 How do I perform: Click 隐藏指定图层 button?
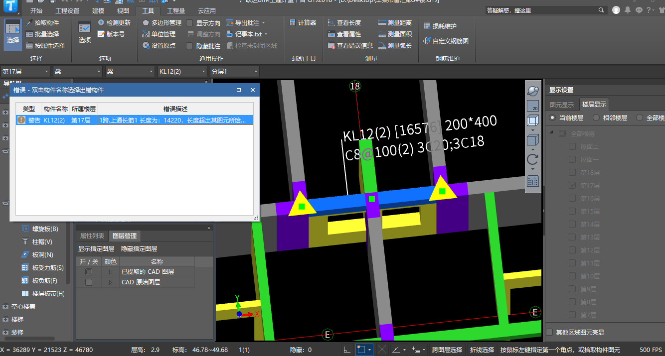(139, 249)
